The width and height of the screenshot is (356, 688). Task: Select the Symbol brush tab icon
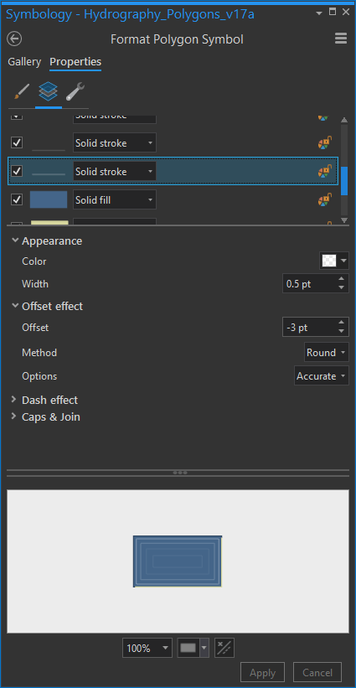pos(22,92)
